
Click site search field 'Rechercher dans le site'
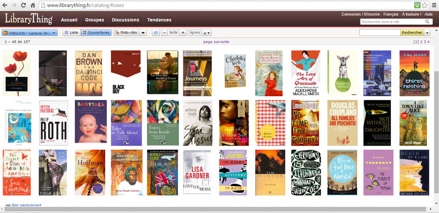point(392,21)
